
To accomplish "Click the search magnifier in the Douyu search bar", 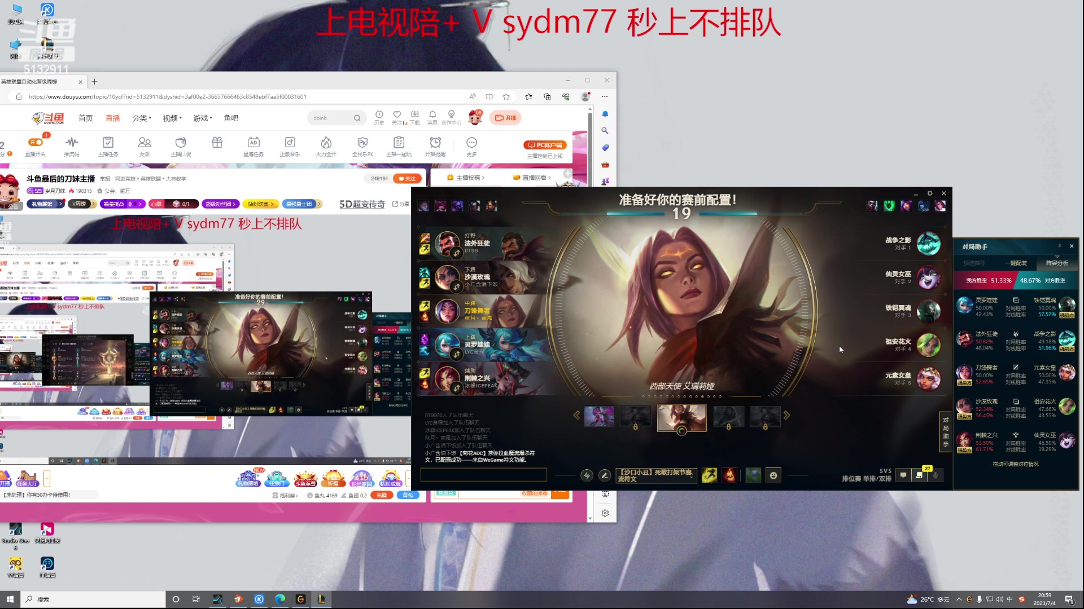I will point(357,118).
